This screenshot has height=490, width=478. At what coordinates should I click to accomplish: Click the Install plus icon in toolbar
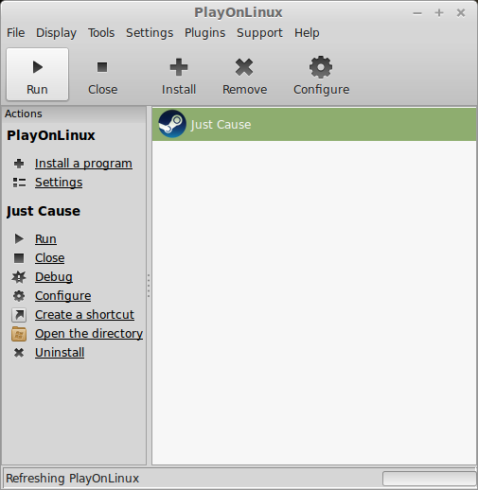[179, 67]
